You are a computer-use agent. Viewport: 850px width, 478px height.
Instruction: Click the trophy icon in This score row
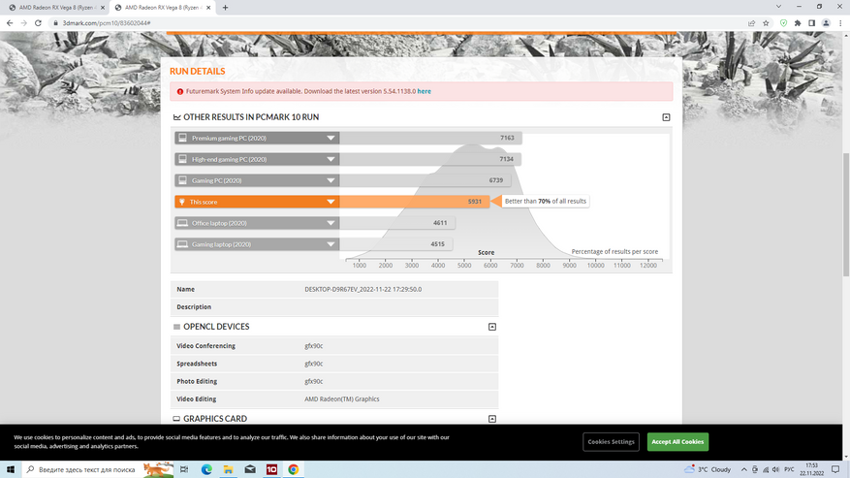[182, 202]
